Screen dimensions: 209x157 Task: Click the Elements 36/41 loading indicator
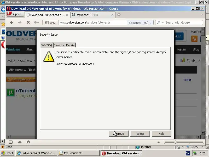point(140,23)
